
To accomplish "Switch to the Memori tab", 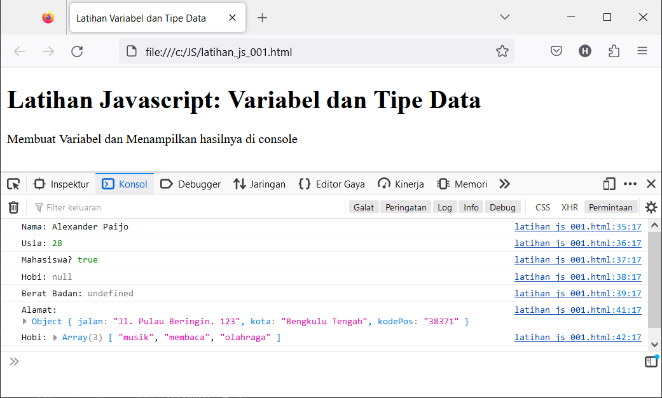I will pyautogui.click(x=463, y=184).
